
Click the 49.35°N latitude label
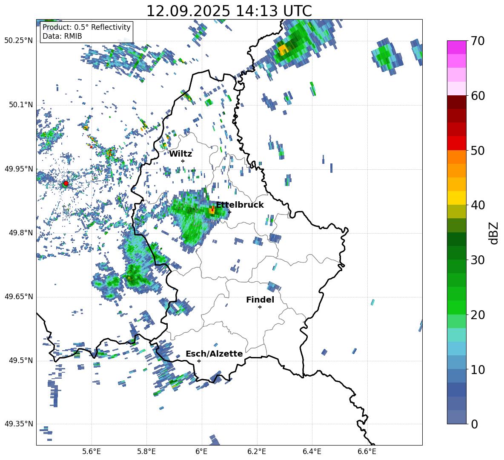pos(19,424)
